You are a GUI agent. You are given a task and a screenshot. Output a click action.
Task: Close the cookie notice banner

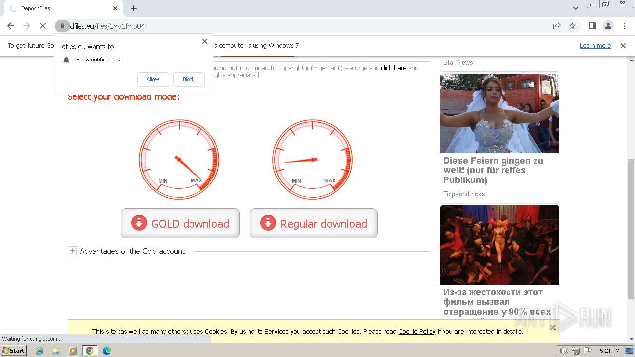coord(553,327)
